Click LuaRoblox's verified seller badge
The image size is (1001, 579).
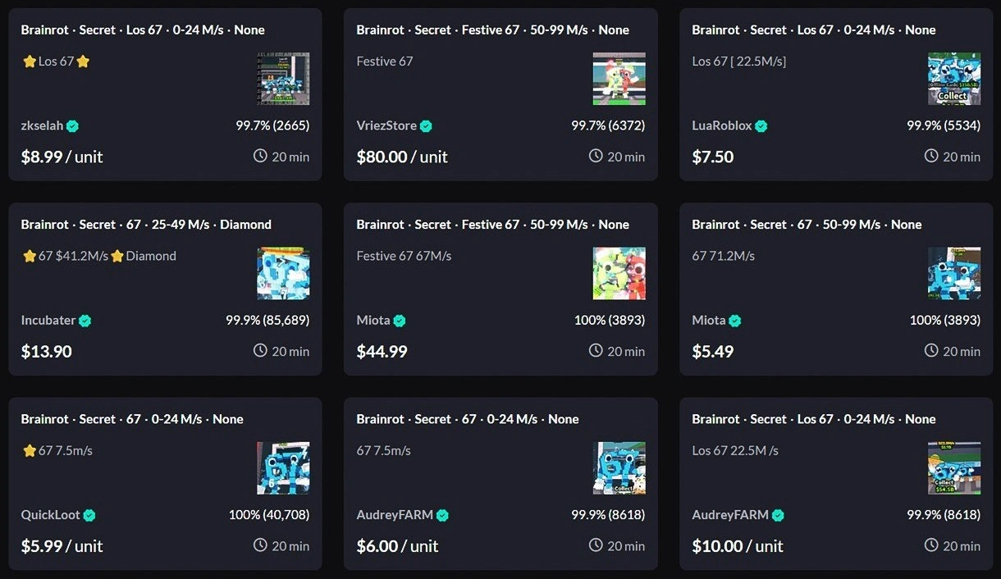[x=761, y=126]
